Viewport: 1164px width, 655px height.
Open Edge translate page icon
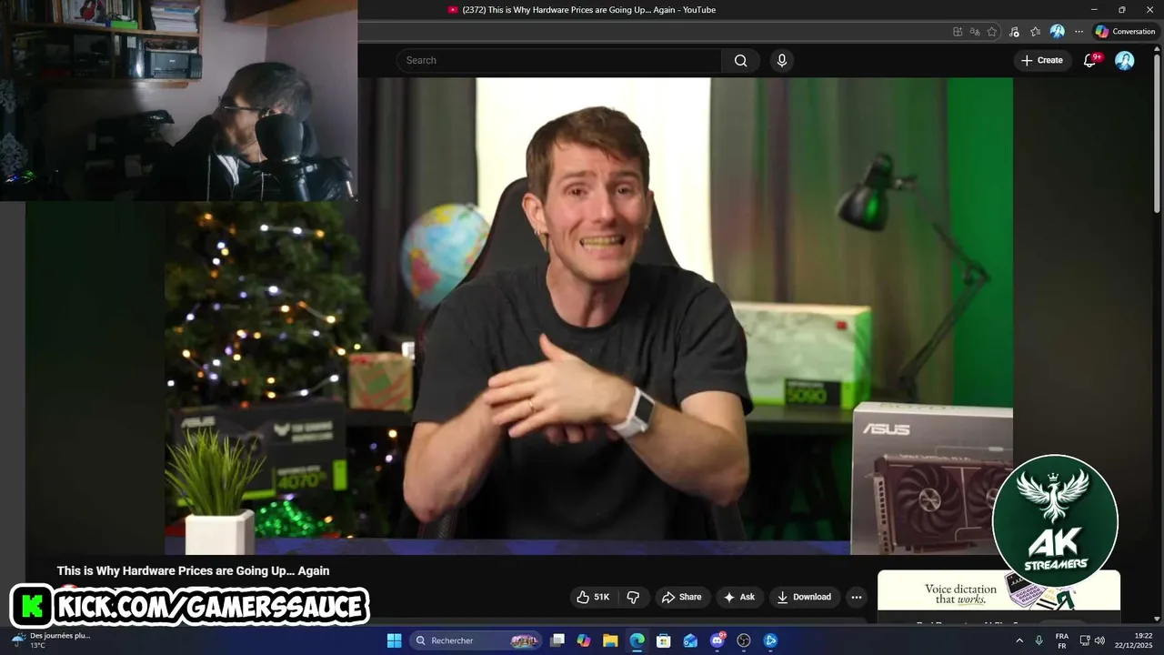click(975, 31)
